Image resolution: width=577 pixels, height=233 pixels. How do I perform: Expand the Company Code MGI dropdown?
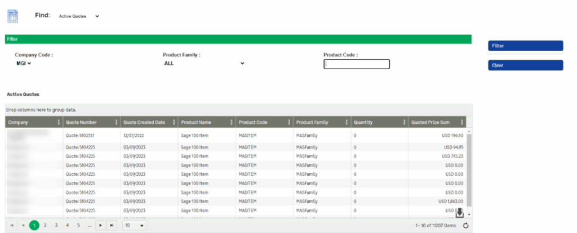pos(24,63)
